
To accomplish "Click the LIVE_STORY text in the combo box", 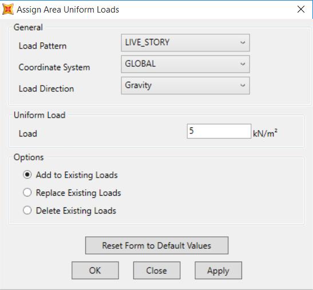I will (147, 42).
